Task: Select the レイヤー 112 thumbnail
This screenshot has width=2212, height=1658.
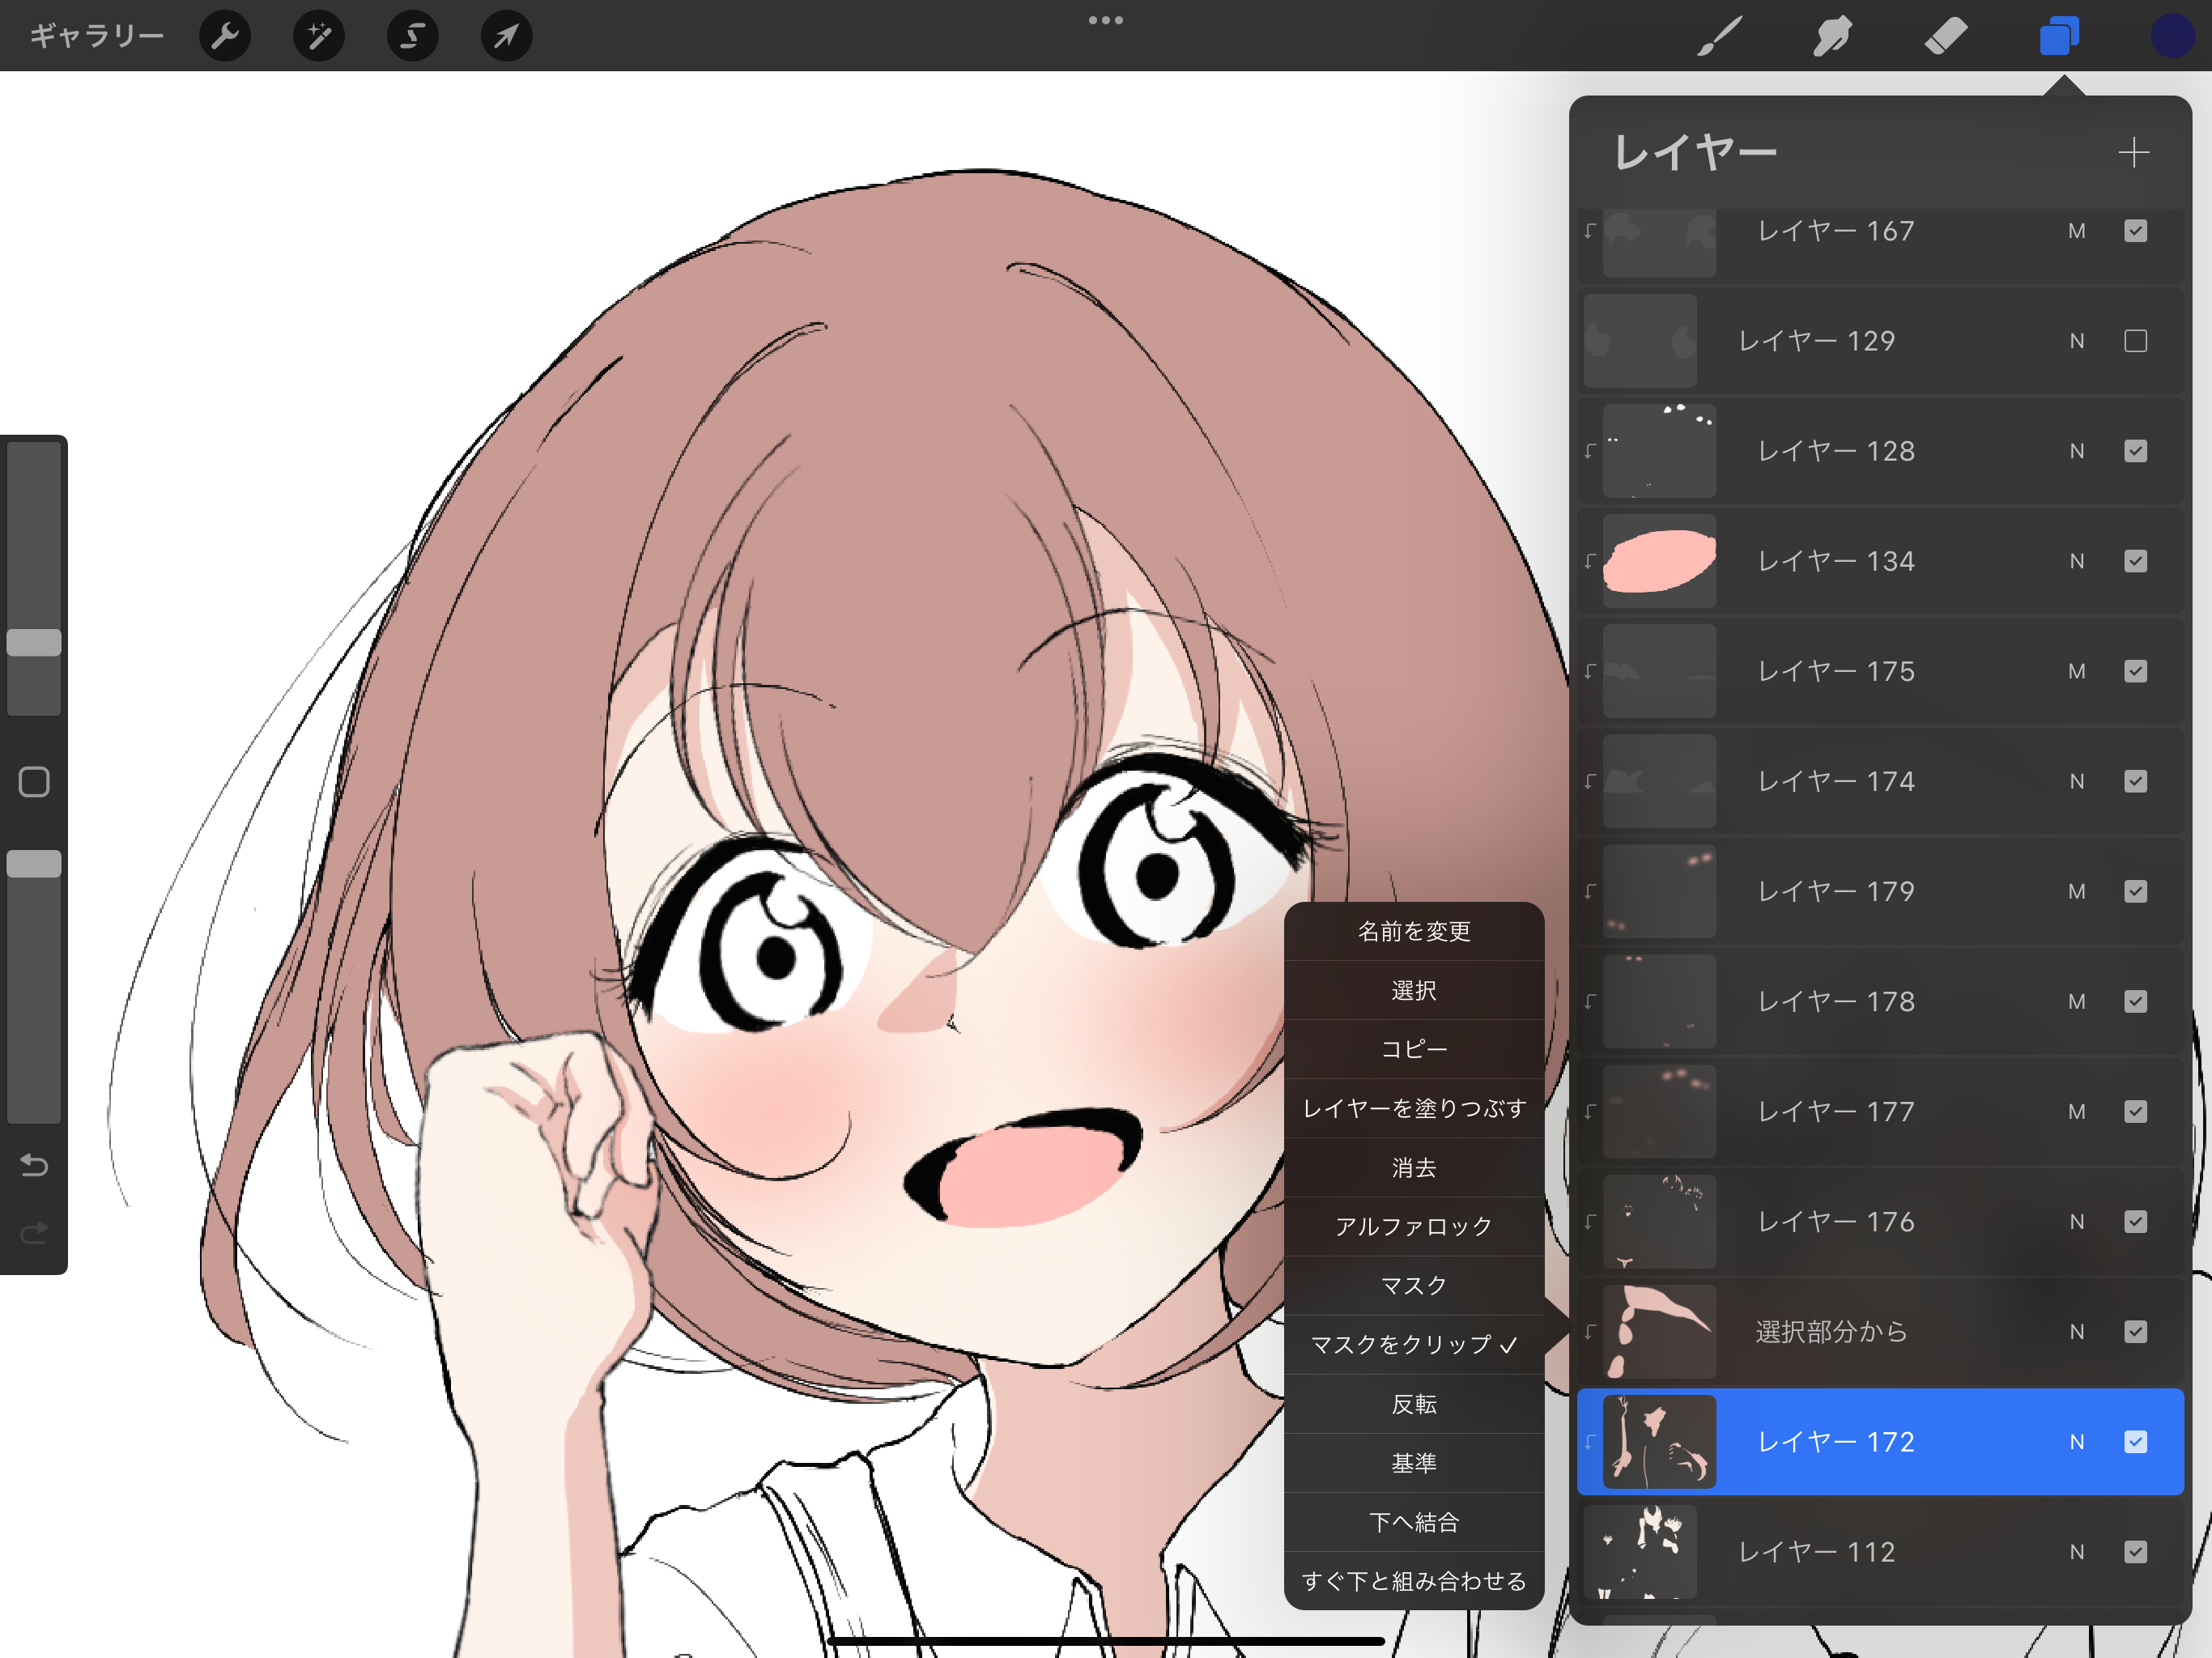Action: point(1640,1551)
